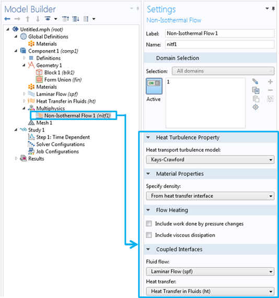Select the Job Configurations node

(x=57, y=151)
